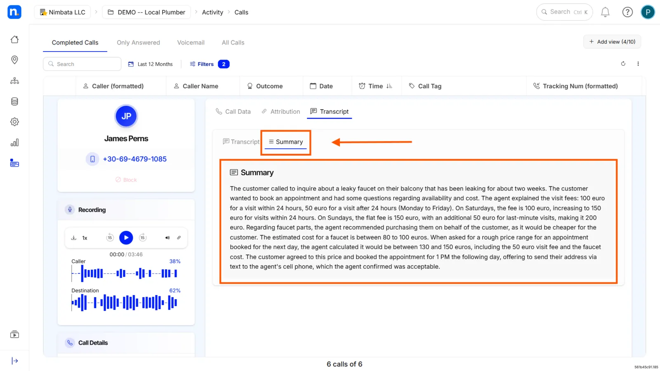The width and height of the screenshot is (660, 371).
Task: Open the Call Data tab
Action: (233, 112)
